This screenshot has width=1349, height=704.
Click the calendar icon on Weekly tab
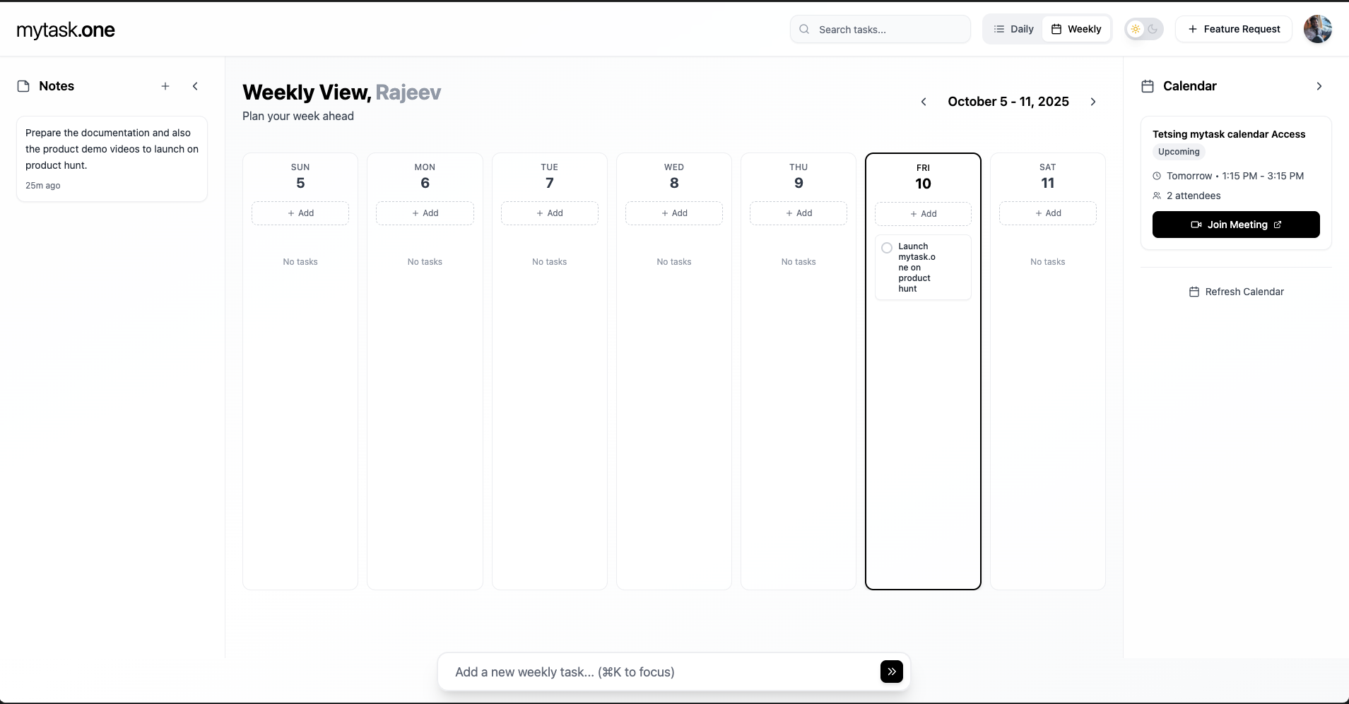tap(1056, 29)
